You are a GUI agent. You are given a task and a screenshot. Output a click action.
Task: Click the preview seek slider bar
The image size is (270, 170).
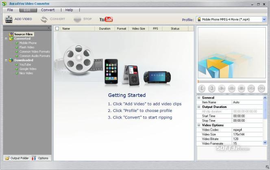[x=232, y=81]
